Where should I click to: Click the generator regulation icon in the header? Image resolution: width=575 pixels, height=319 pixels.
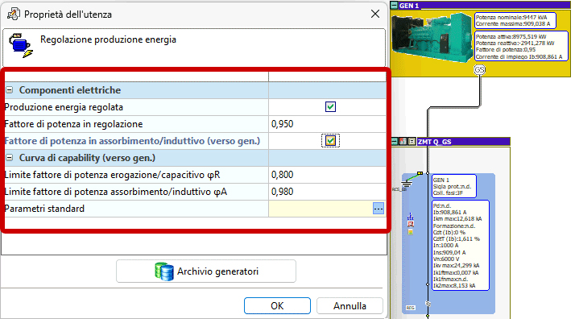pos(21,45)
